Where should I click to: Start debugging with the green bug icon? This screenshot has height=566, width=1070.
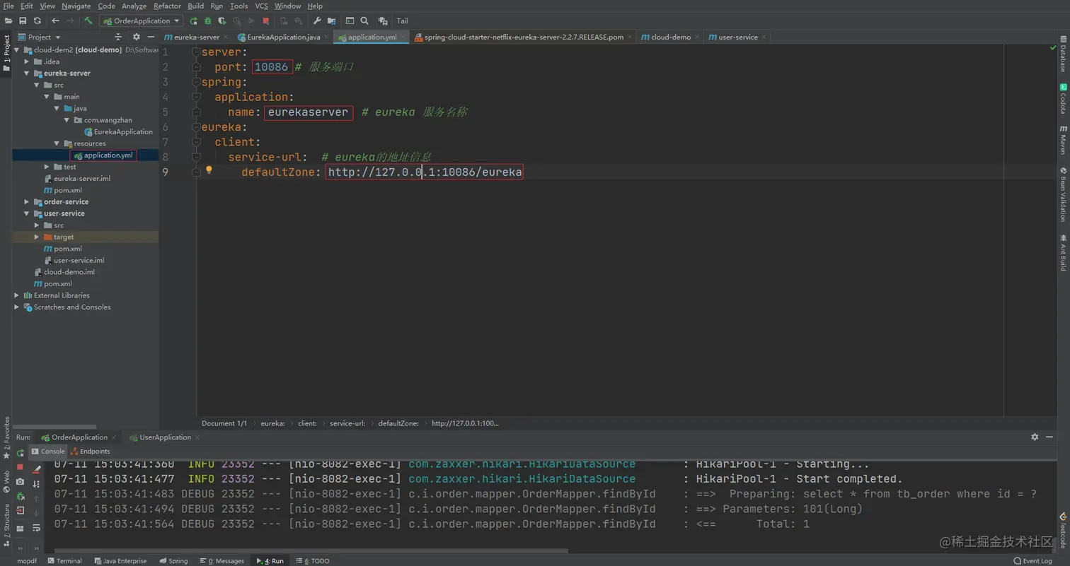coord(208,21)
